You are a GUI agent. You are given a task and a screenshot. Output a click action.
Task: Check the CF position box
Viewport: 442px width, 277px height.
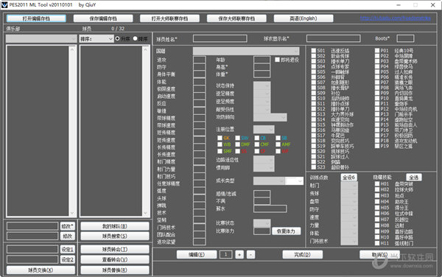click(257, 151)
